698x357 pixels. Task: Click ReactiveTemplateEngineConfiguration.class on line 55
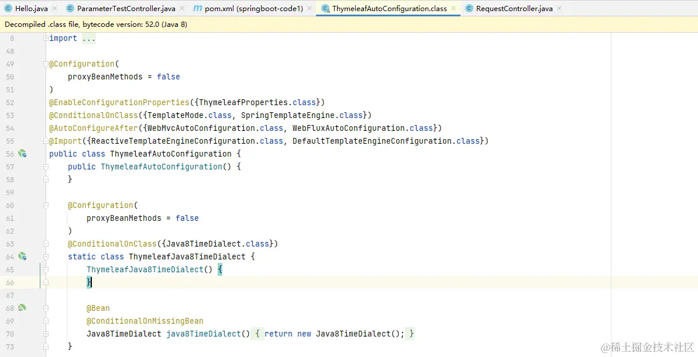187,141
